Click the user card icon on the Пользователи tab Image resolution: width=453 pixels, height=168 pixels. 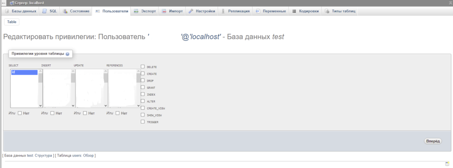click(x=97, y=11)
